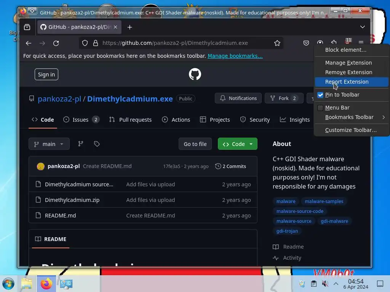390x292 pixels.
Task: Click the uBlock Origin toolbar icon
Action: coord(347,41)
